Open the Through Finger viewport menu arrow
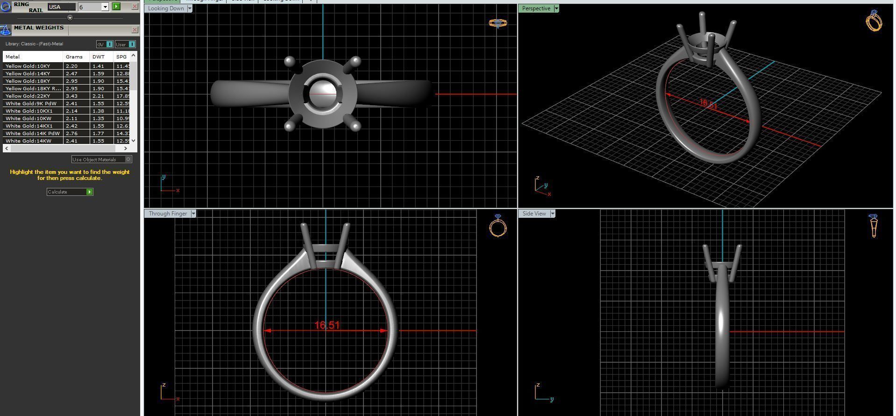The height and width of the screenshot is (416, 896). 193,214
